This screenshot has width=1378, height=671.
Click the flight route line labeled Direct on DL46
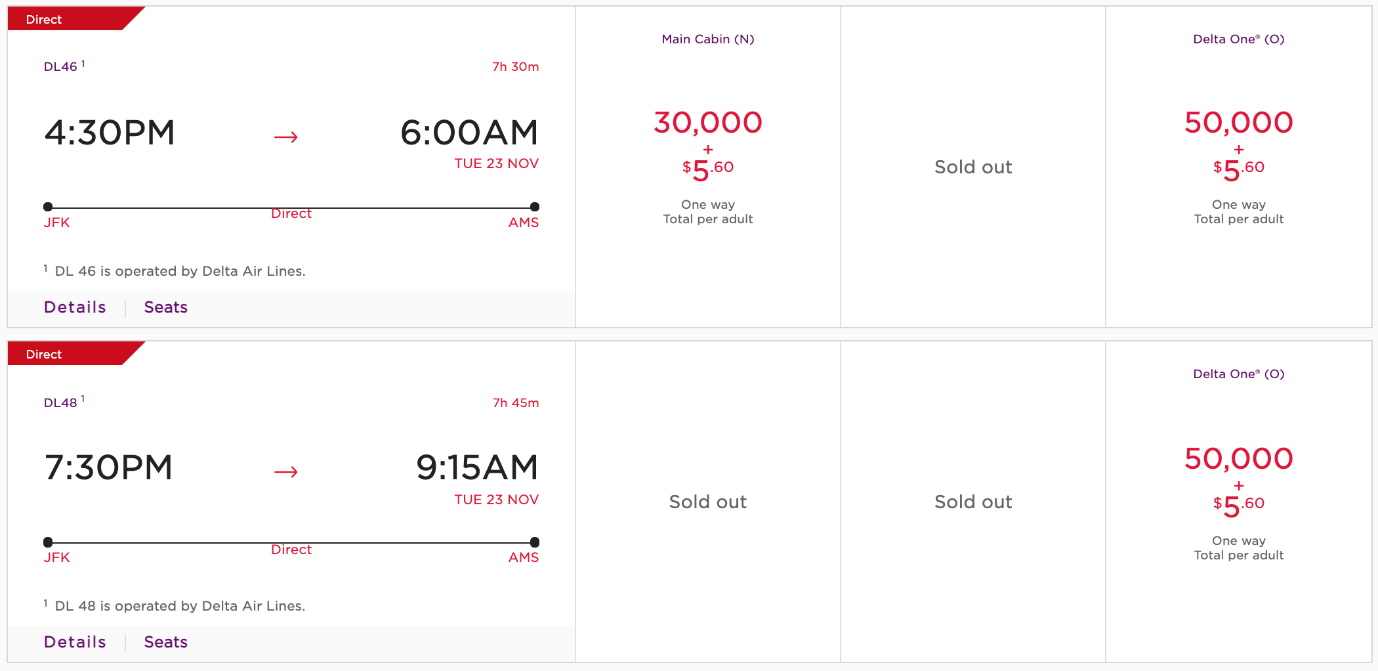point(291,205)
